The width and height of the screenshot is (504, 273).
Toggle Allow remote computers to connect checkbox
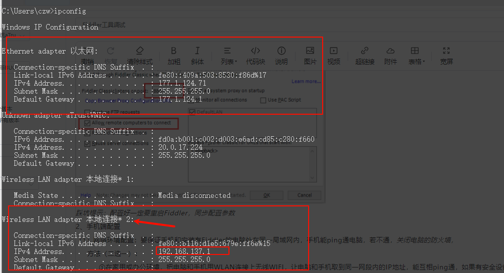[x=88, y=123]
